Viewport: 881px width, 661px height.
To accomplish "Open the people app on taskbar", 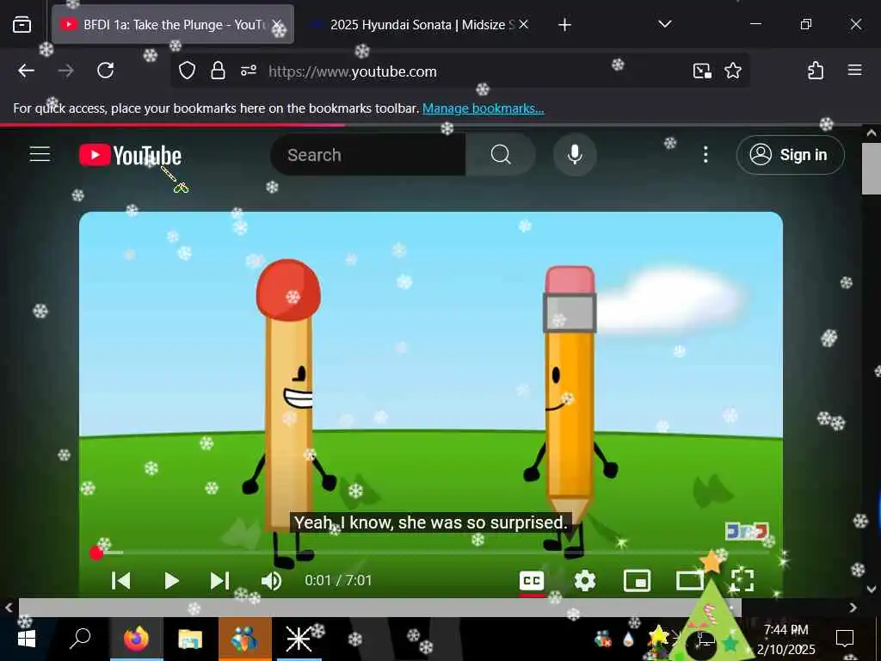I will tap(244, 639).
